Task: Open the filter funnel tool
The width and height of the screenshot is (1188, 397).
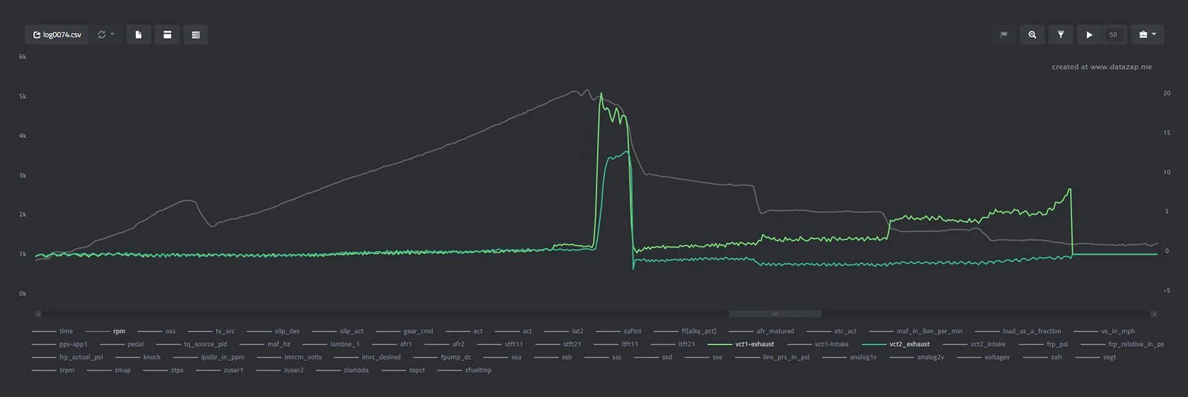Action: (x=1061, y=35)
